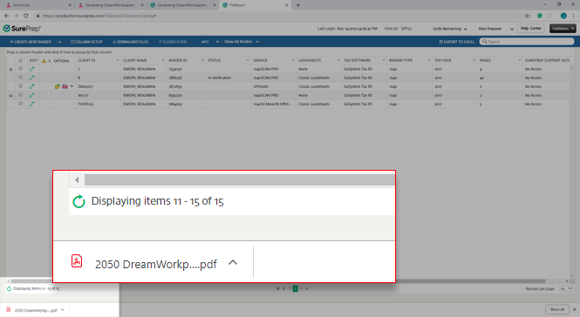Click the browser back arrow
This screenshot has width=580, height=317.
coord(6,16)
